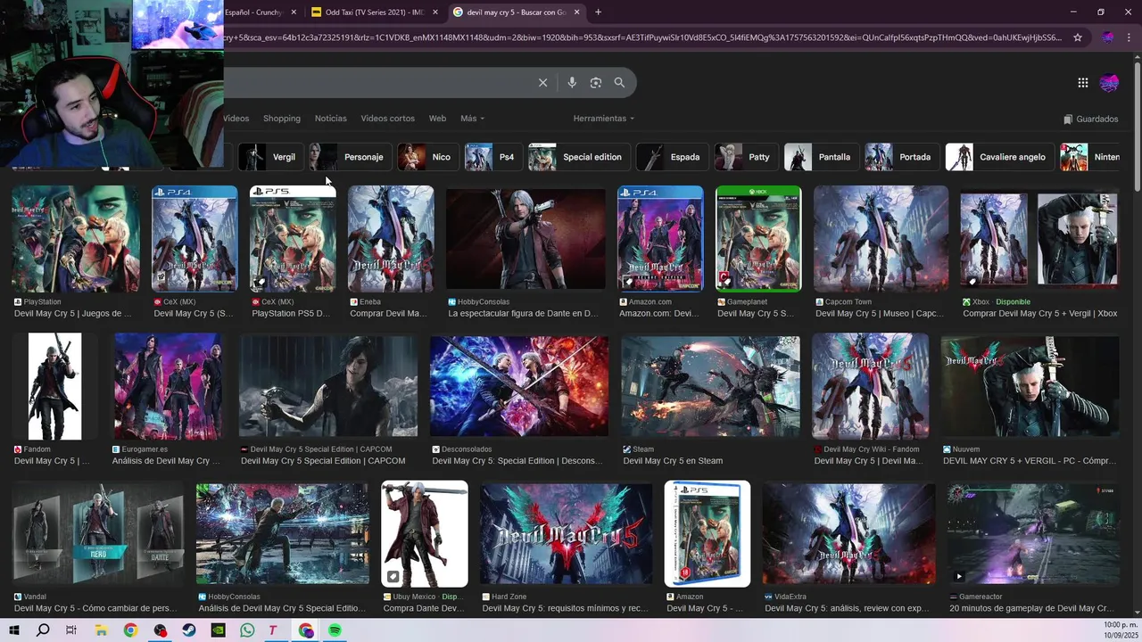Bookmark this page with star icon
Screen dimensions: 1142x642
tap(1078, 37)
